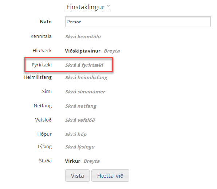
Task: Click 'Skrá kennitölu' link
Action: point(83,36)
